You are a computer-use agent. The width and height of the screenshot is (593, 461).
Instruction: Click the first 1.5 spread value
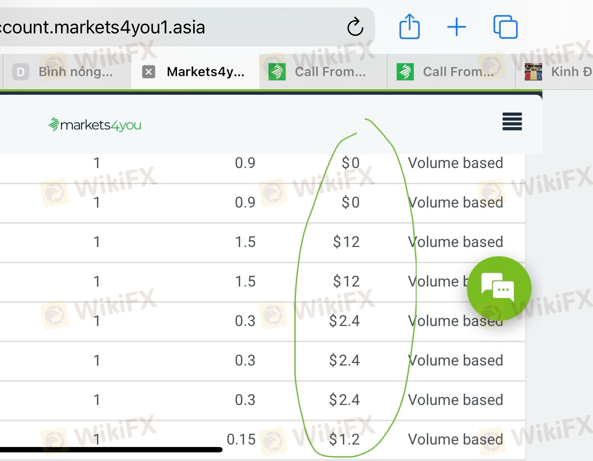(x=245, y=242)
